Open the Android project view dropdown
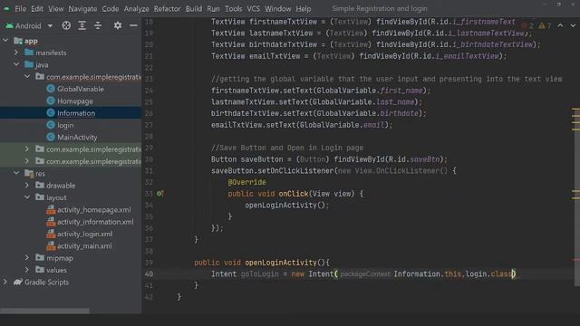 pyautogui.click(x=30, y=25)
